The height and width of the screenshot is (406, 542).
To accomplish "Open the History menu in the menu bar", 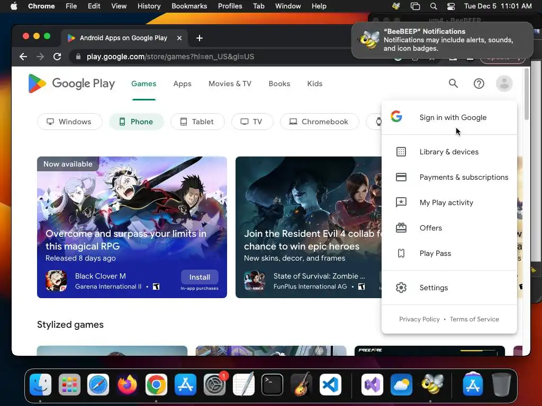I will 149,6.
